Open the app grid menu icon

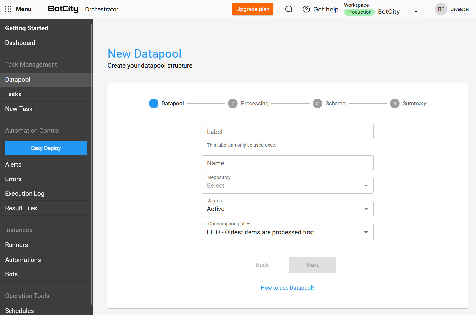(8, 9)
